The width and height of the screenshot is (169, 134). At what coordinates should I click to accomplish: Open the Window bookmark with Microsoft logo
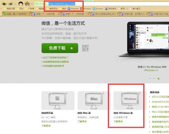(x=86, y=8)
